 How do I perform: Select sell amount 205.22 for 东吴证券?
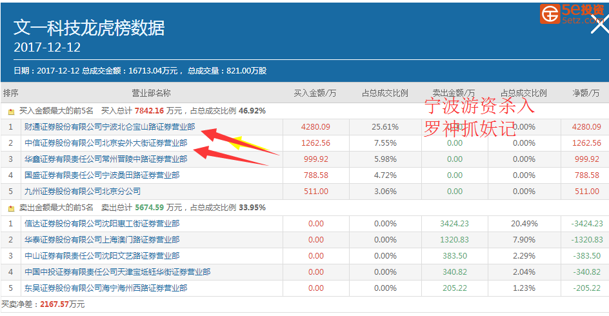tap(455, 288)
